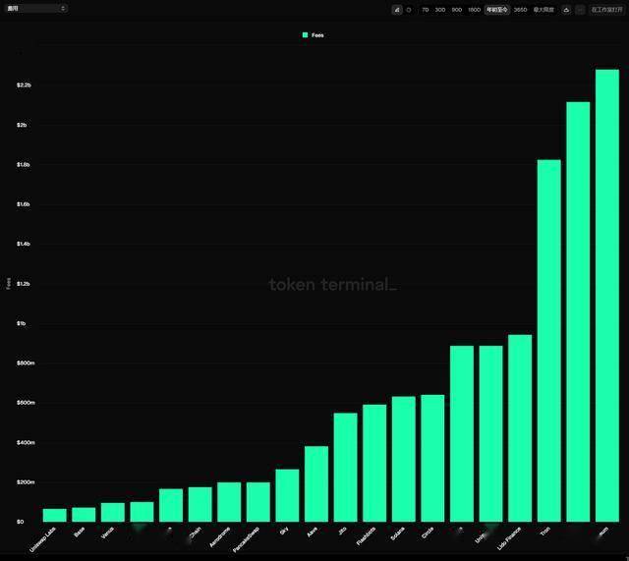This screenshot has height=561, width=629.
Task: Click the tallest rightmost bar
Action: (607, 296)
